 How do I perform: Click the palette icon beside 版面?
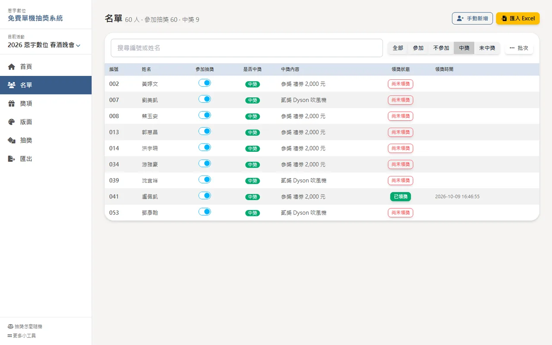(x=12, y=122)
